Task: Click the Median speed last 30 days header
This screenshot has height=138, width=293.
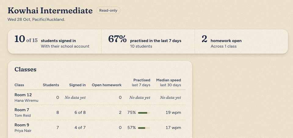Action: point(168,83)
